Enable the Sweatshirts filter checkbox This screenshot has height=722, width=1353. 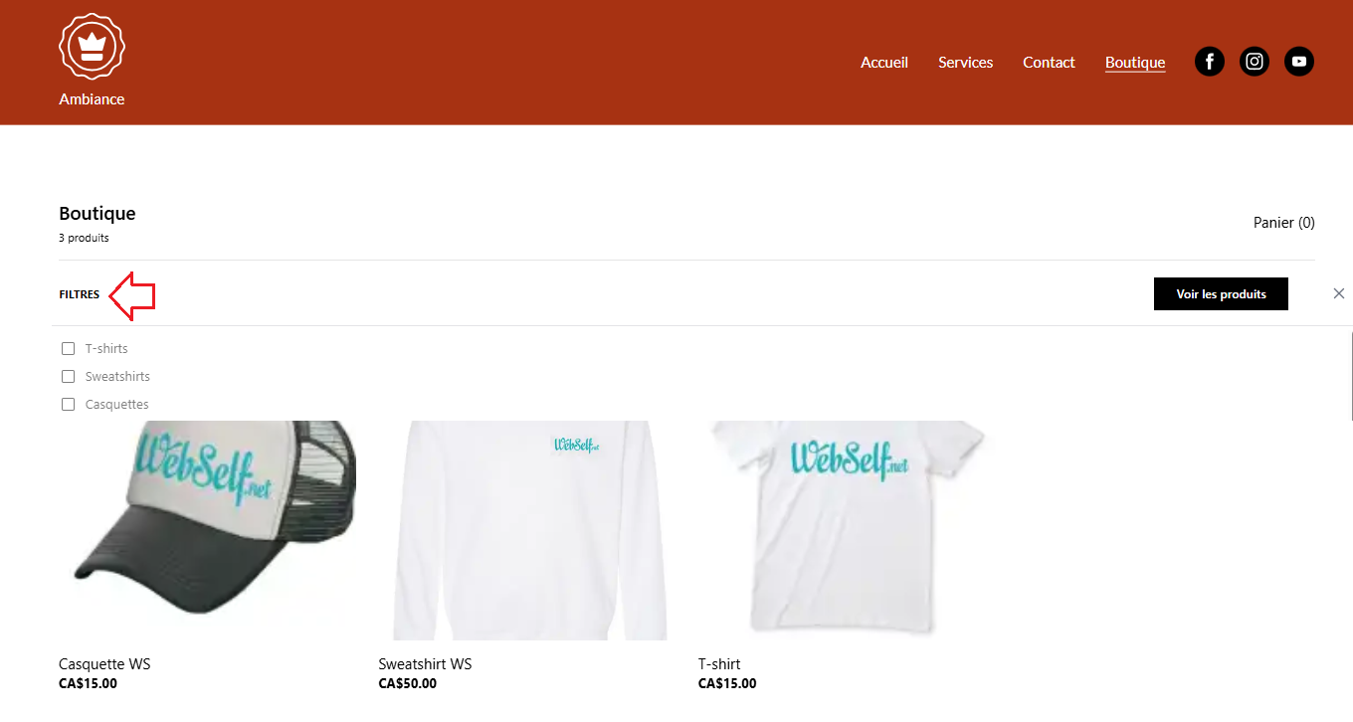pos(69,377)
